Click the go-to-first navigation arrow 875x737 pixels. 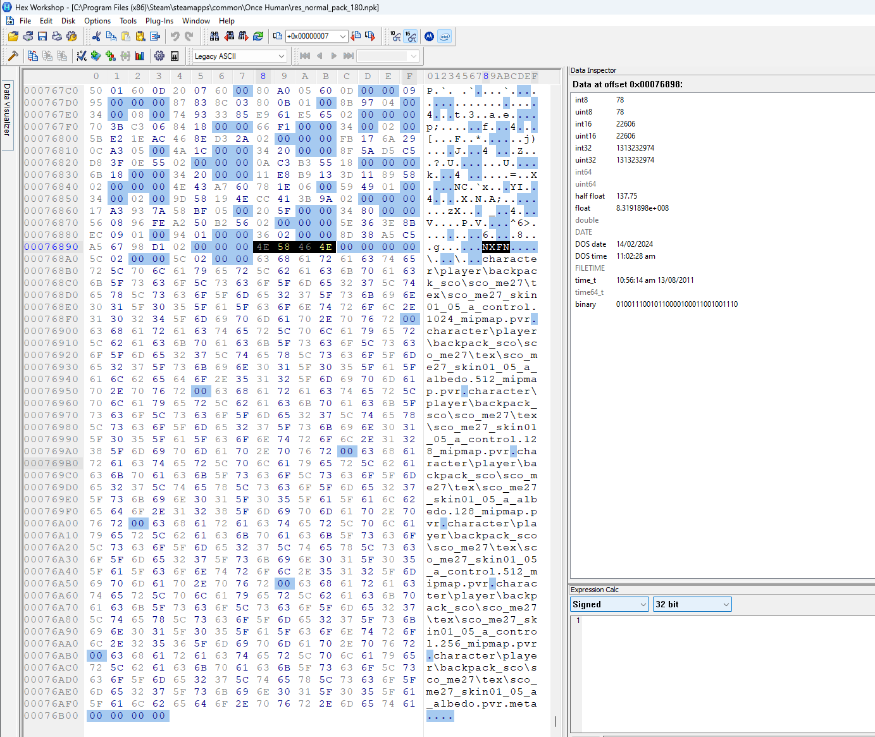304,56
